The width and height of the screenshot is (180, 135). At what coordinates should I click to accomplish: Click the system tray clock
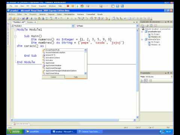pos(169,132)
